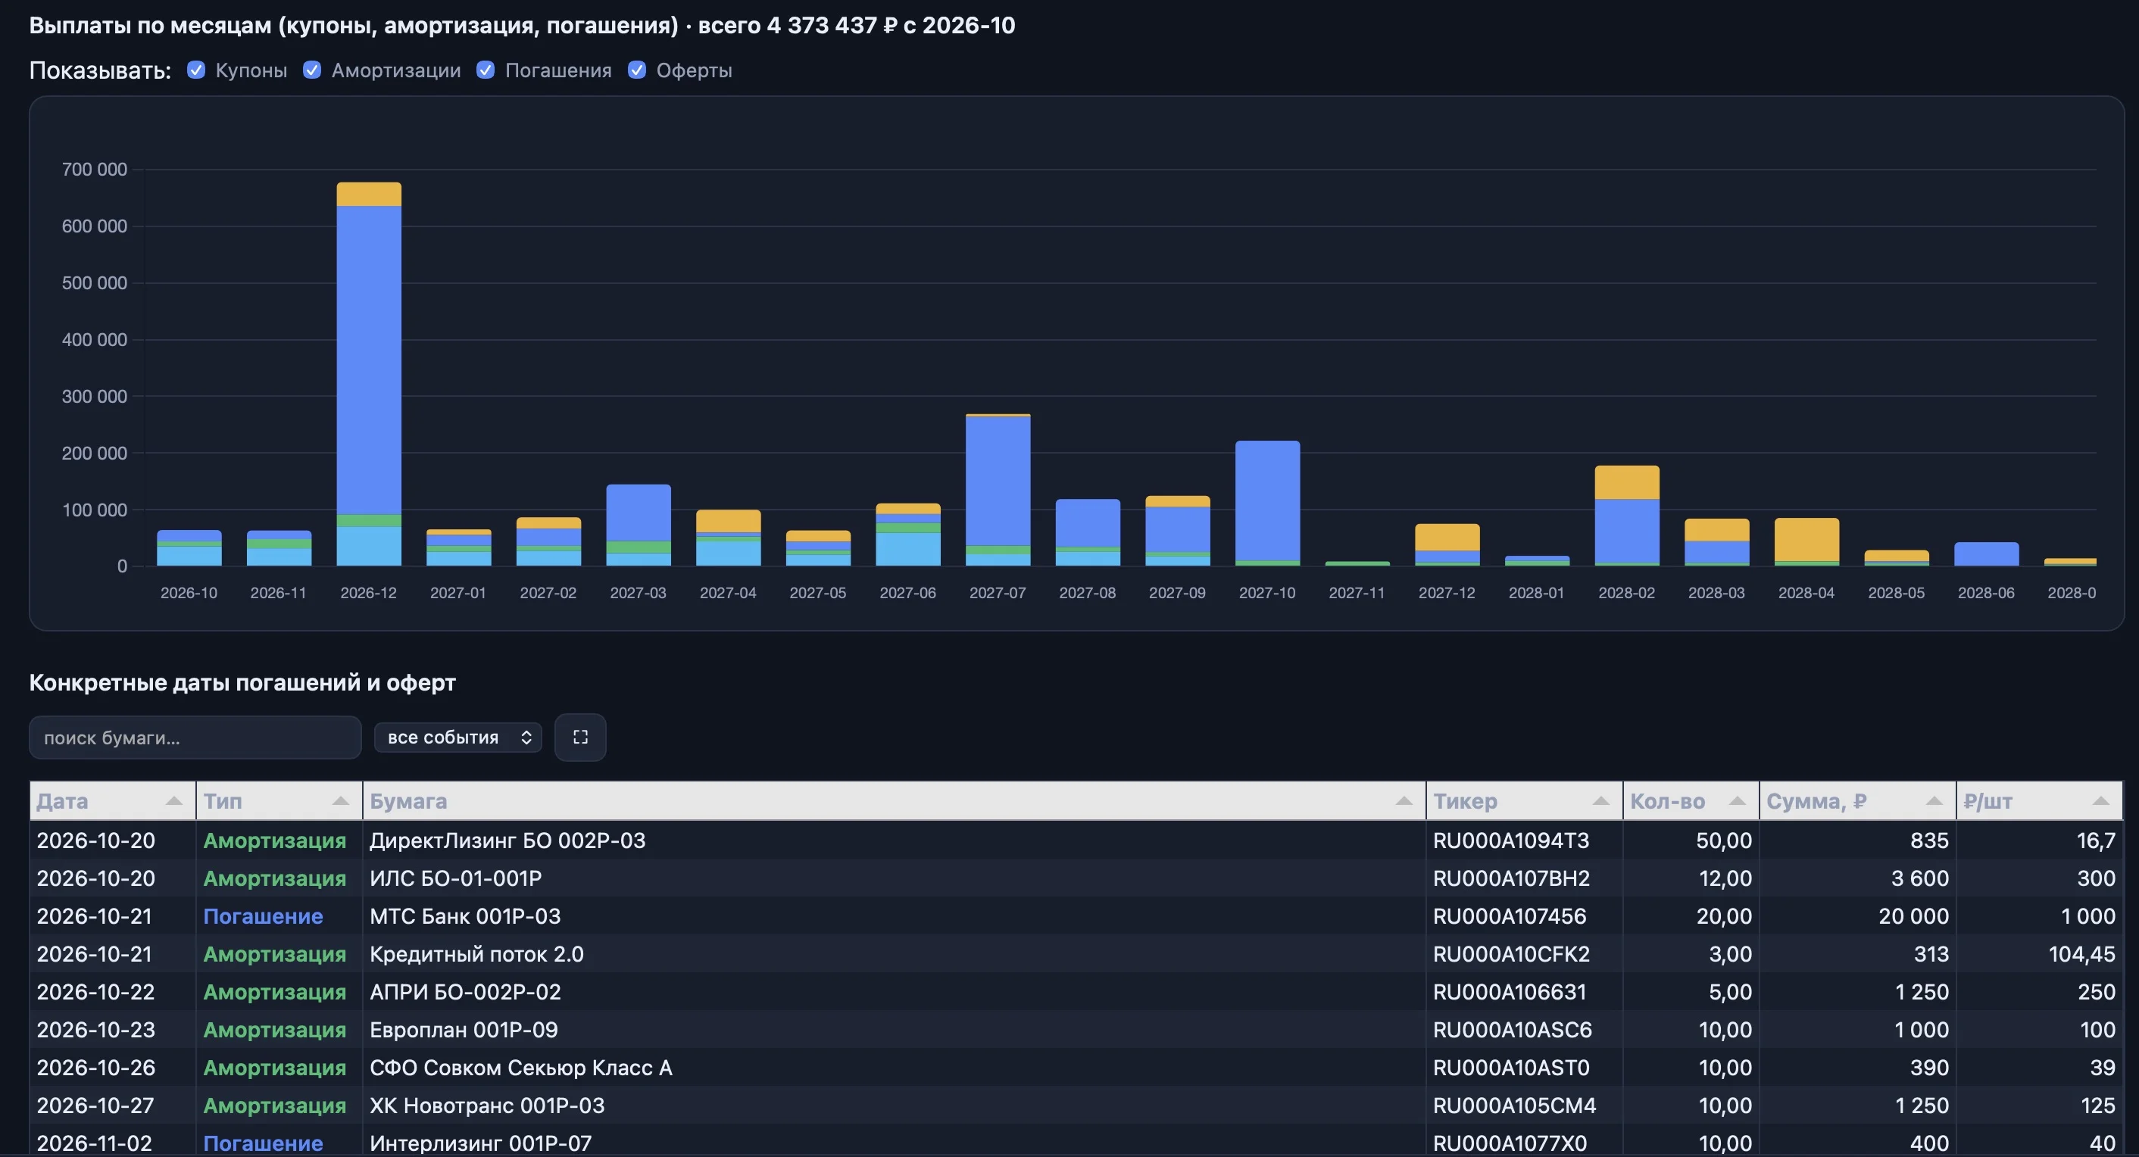Click the 2027-03 axis label

point(638,593)
